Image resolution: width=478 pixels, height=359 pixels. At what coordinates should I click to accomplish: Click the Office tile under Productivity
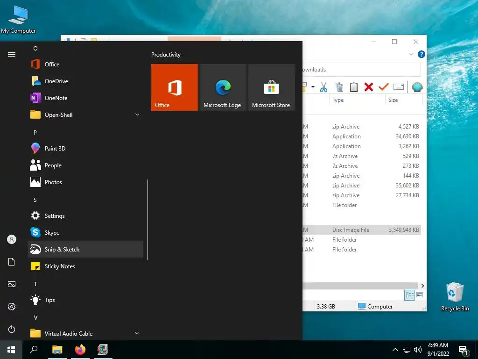(175, 87)
